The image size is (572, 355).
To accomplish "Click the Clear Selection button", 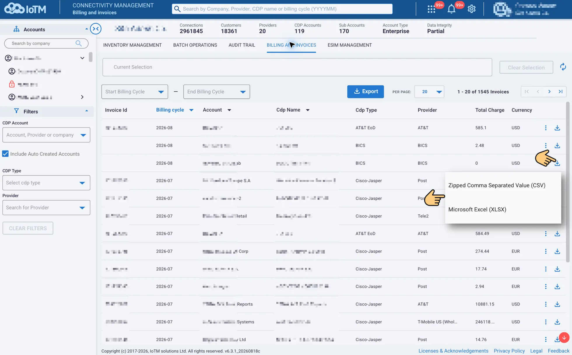I will (526, 67).
